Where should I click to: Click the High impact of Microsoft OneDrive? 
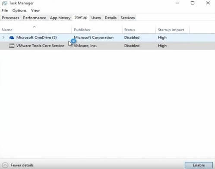click(162, 38)
